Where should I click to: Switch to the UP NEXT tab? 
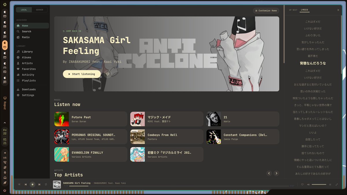click(293, 10)
